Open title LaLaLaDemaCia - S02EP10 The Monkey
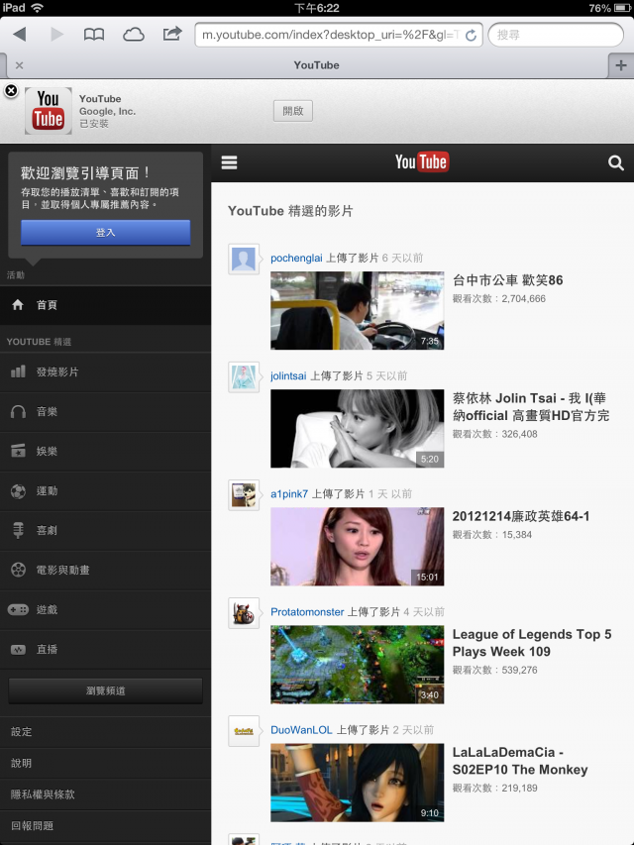 520,761
